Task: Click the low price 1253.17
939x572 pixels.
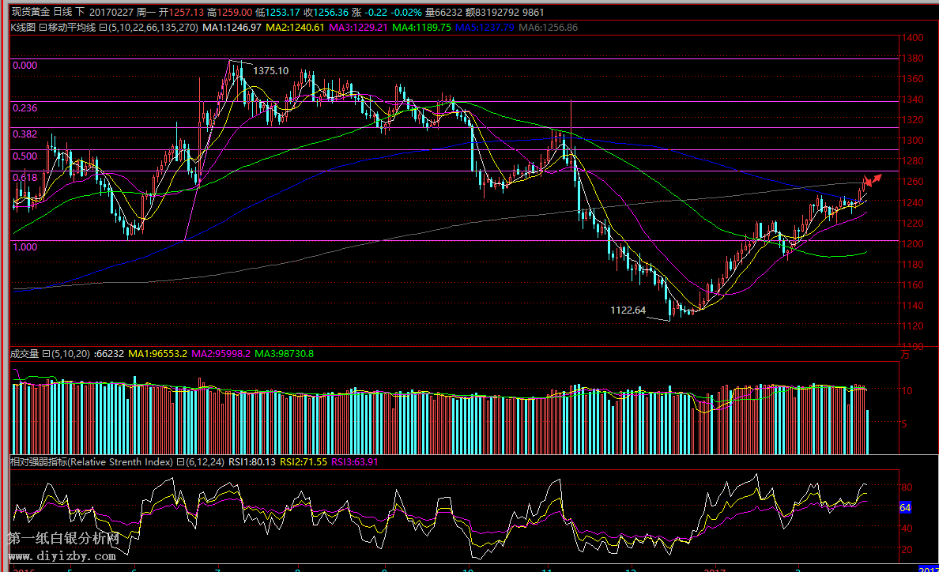Action: point(283,12)
